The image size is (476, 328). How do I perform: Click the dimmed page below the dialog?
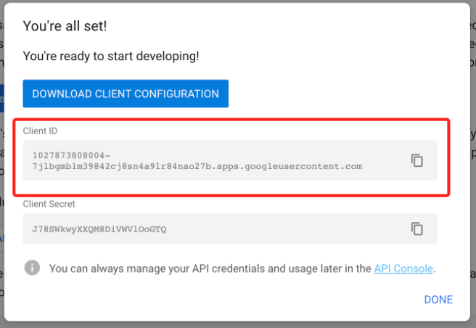(x=238, y=325)
